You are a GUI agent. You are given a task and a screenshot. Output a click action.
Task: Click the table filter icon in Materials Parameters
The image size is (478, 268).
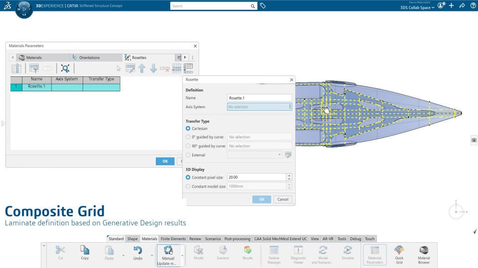click(x=34, y=68)
